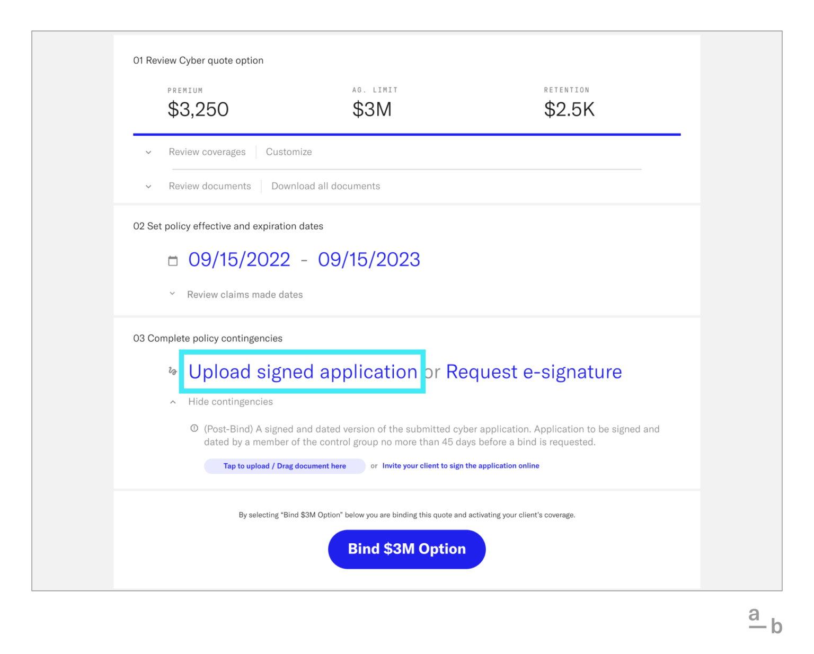Edit the 09/15/2023 expiration date
This screenshot has height=654, width=814.
(x=369, y=260)
